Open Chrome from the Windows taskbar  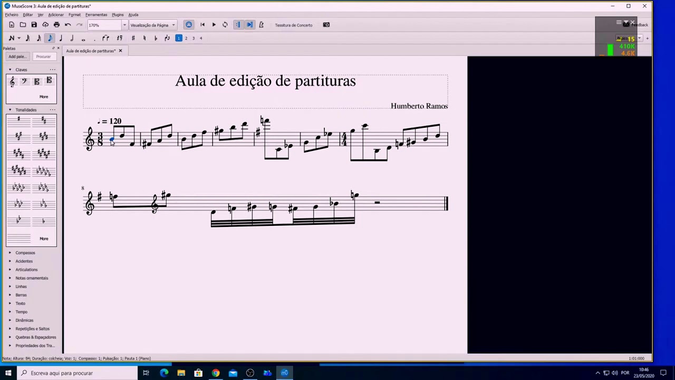[x=216, y=373]
